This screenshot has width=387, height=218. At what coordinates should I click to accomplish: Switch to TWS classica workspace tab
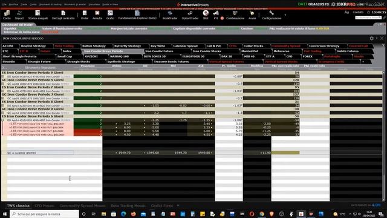[x=18, y=206]
